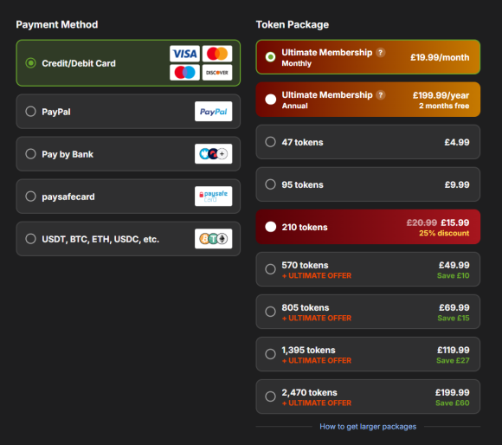Click the Pay by Bank logos icon
Image resolution: width=502 pixels, height=445 pixels.
(x=213, y=154)
